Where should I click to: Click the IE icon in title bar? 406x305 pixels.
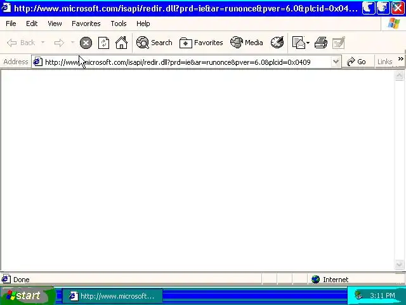(x=6, y=8)
